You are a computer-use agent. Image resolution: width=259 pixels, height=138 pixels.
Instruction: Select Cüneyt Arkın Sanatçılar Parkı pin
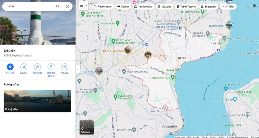(113, 41)
